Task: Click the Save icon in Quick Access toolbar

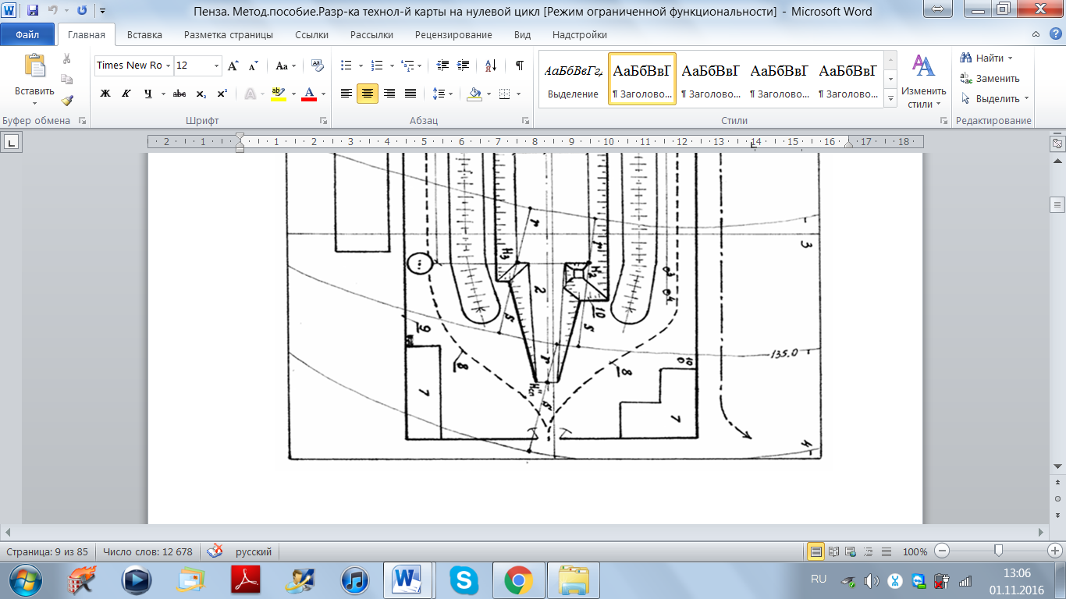Action: pos(32,11)
